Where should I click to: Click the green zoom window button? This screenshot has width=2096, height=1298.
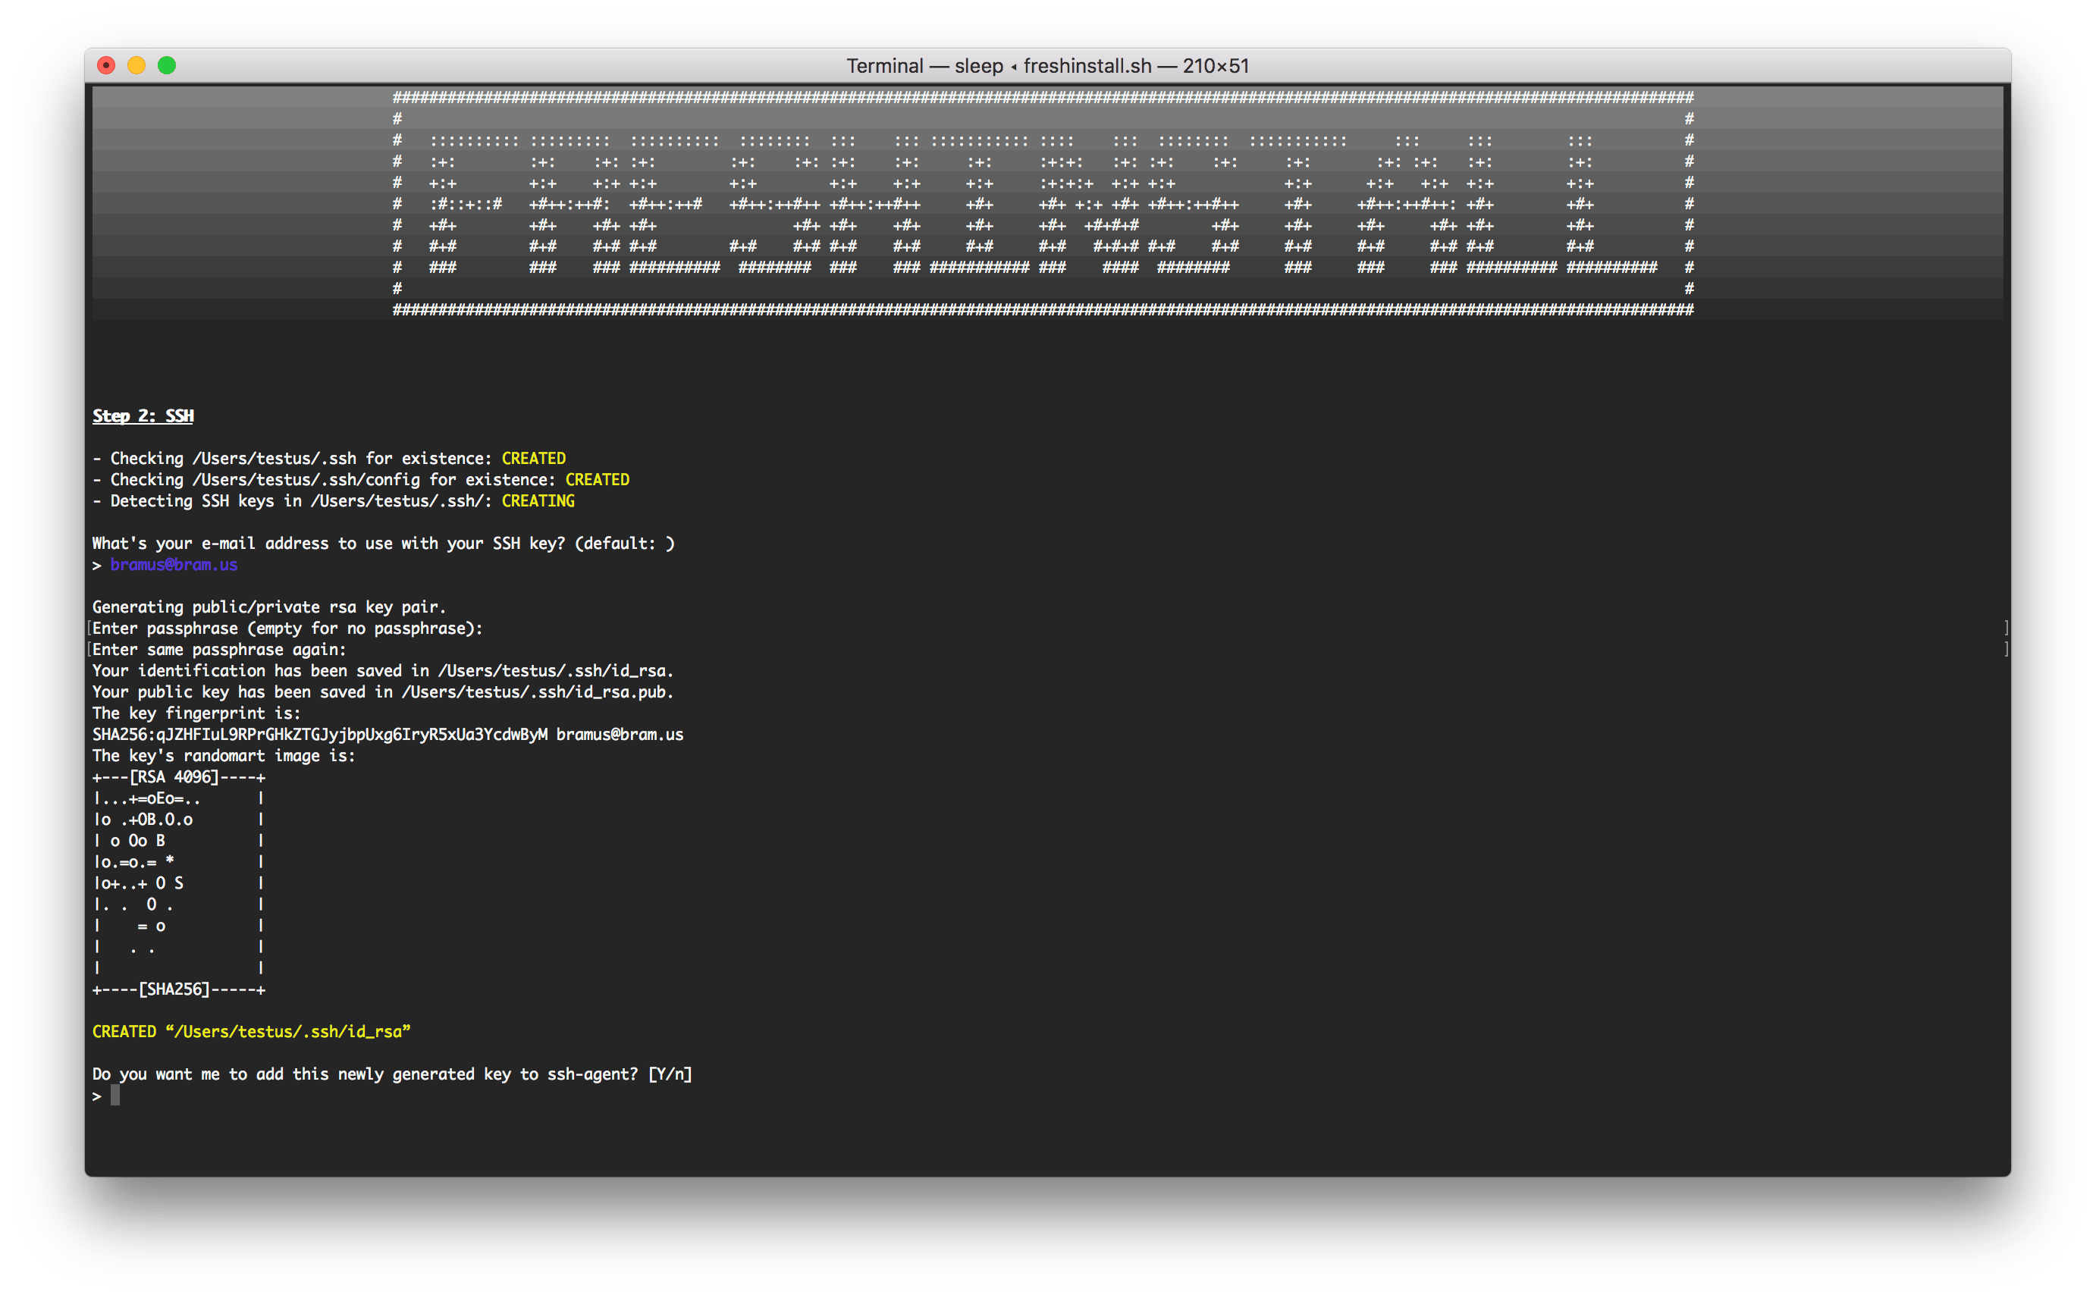coord(168,65)
